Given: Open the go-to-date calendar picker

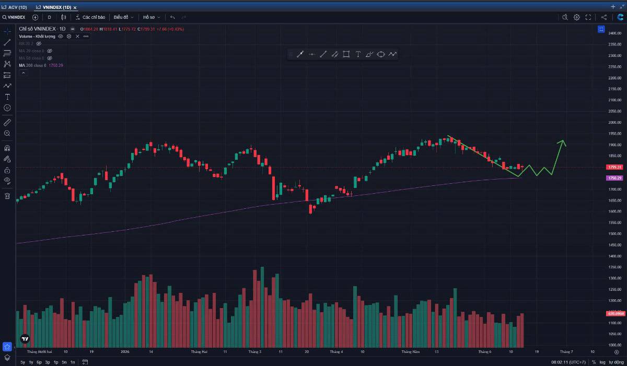Looking at the screenshot, I should point(85,362).
